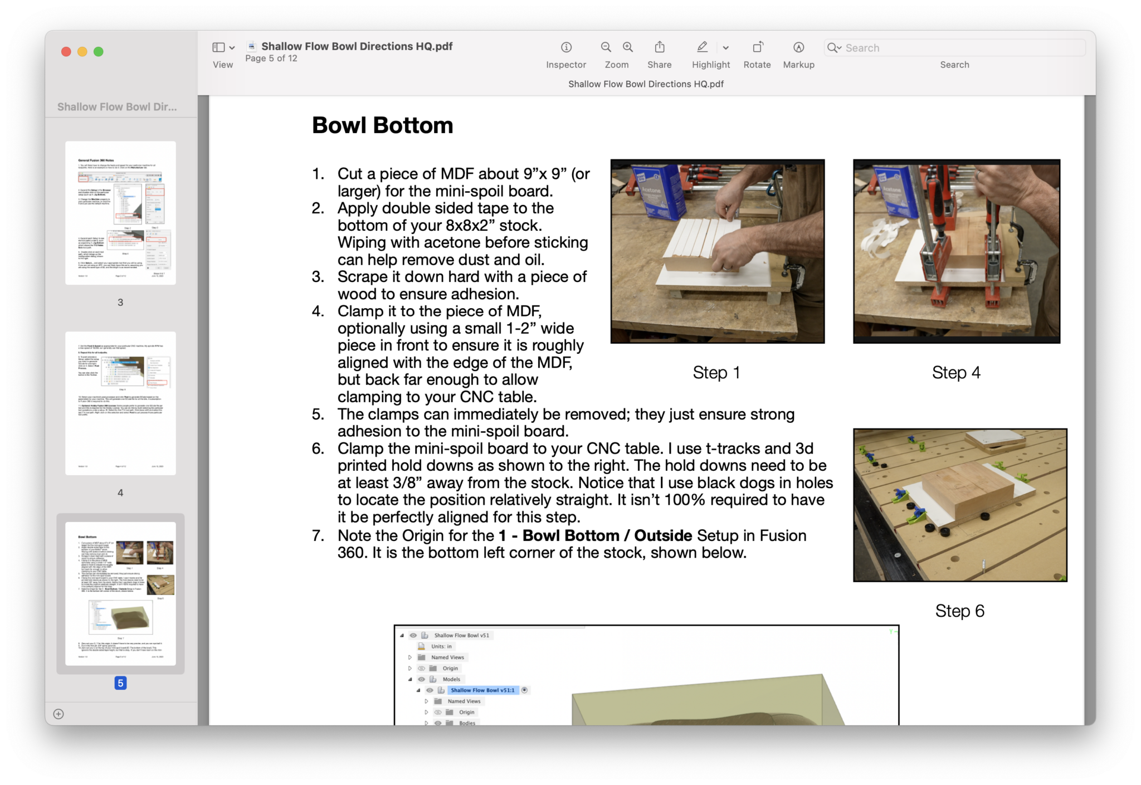Rotate the current page

pyautogui.click(x=757, y=47)
